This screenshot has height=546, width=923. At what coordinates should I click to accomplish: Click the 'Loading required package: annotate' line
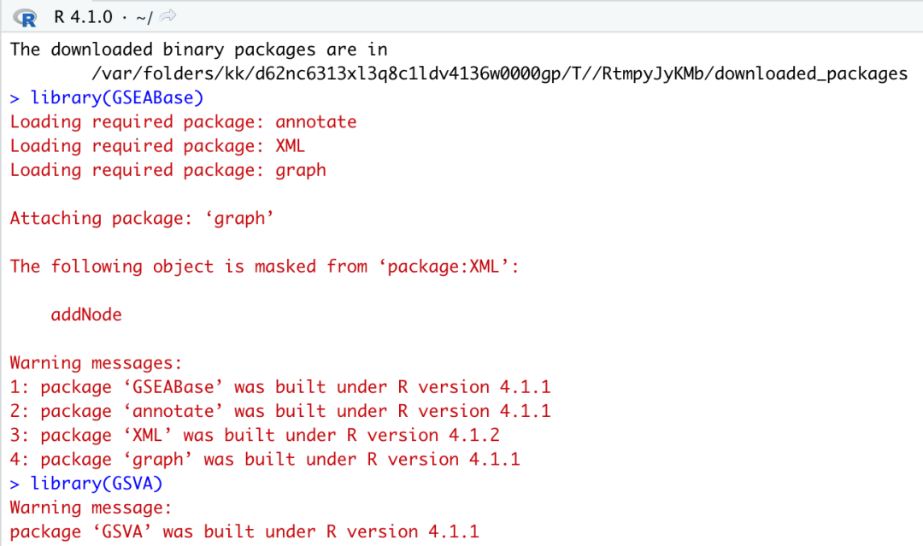(x=183, y=122)
